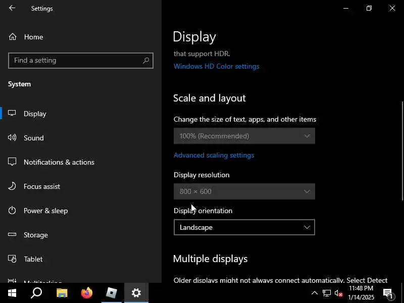The image size is (404, 303).
Task: Click the Multiple displays heading
Action: (210, 259)
